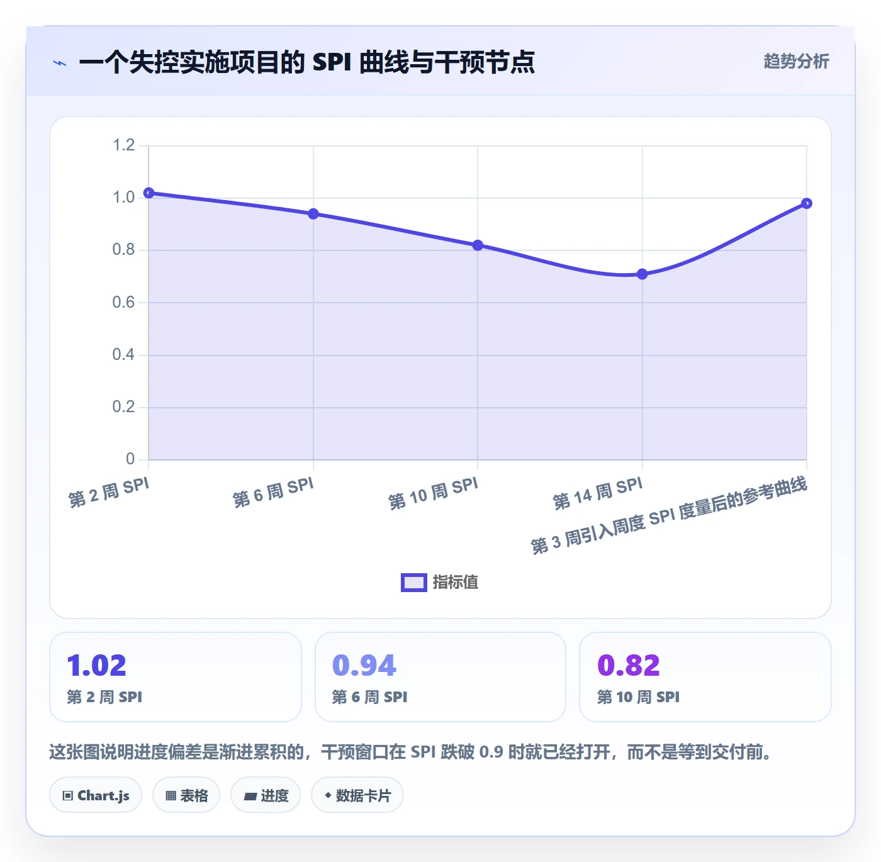Click the x-axis label 第 6 周 SPI
This screenshot has height=862, width=881.
coord(273,493)
